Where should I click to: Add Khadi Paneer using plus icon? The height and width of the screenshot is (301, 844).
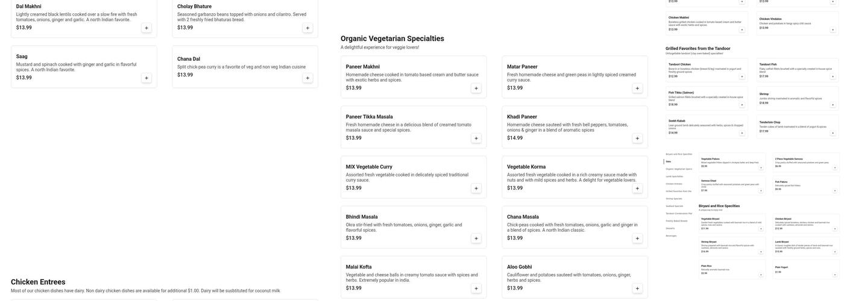point(637,138)
